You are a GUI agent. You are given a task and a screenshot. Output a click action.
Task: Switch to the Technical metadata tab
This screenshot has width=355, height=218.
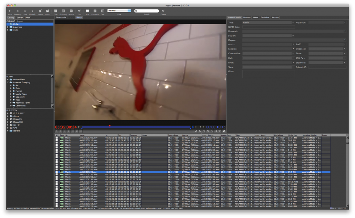pos(265,17)
